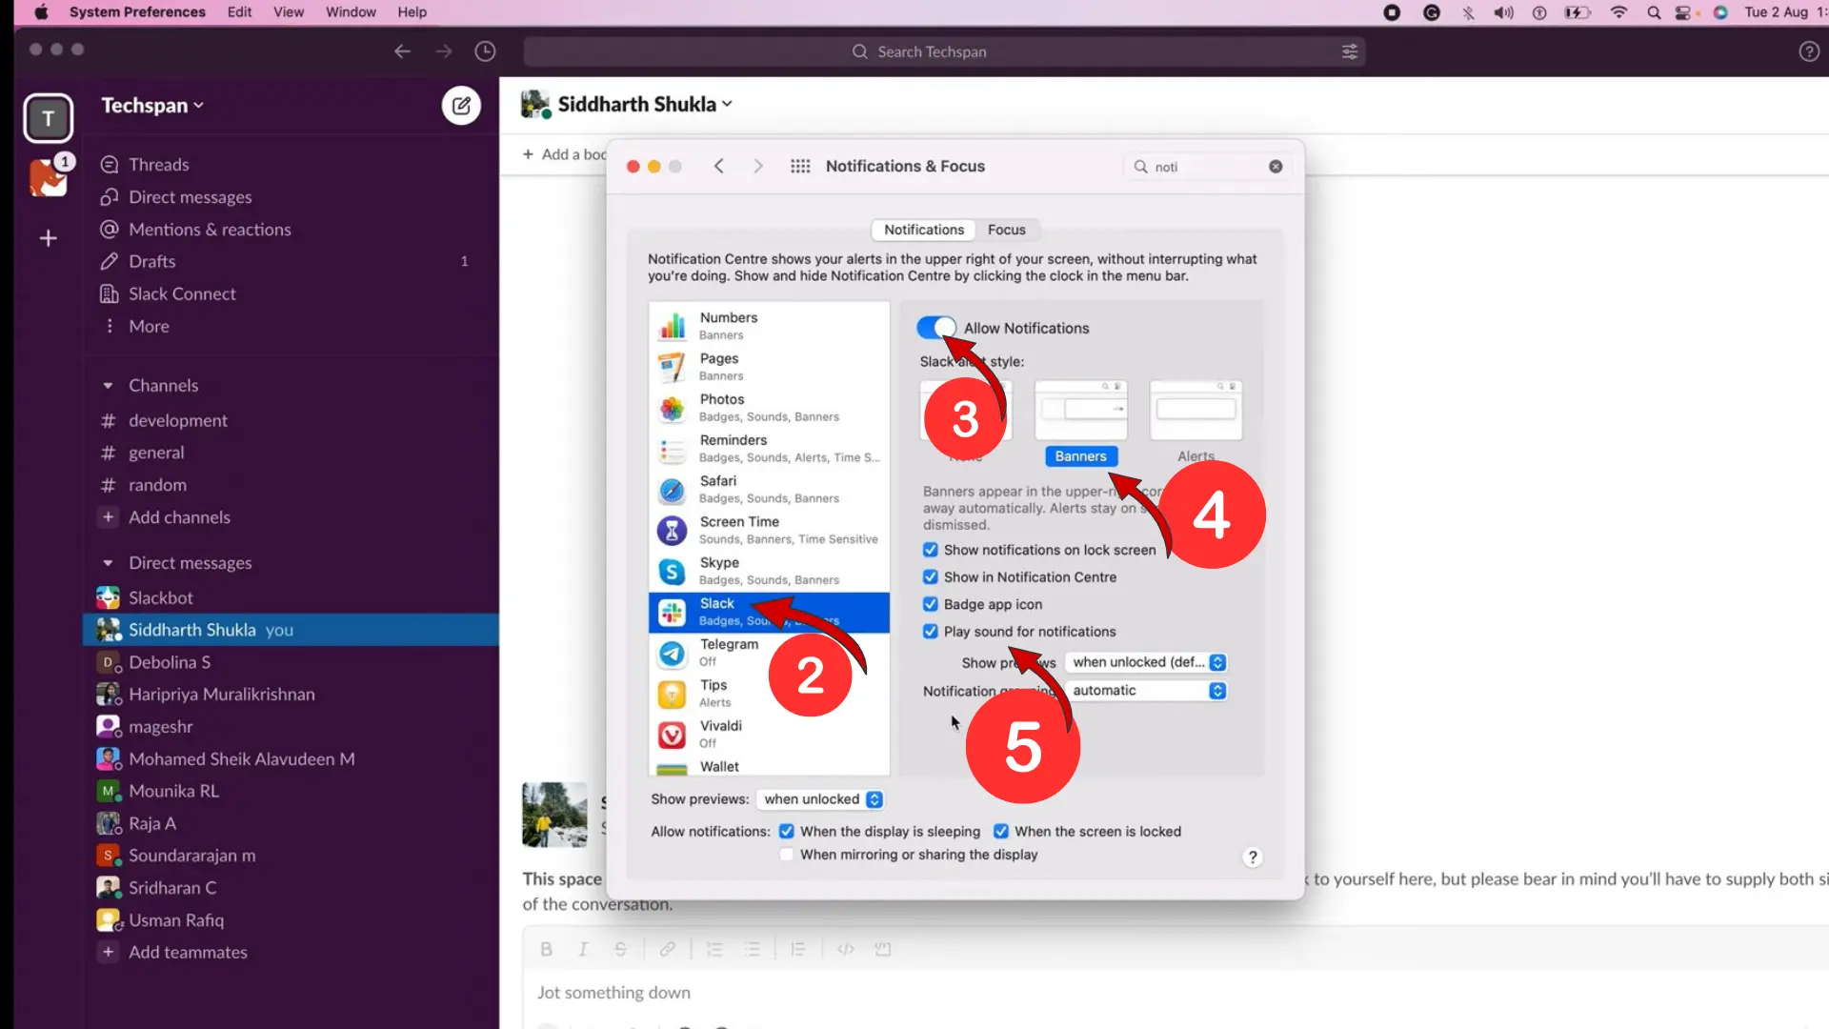Open global Show previews when unlocked dropdown
Viewport: 1829px width, 1029px height.
coord(820,799)
